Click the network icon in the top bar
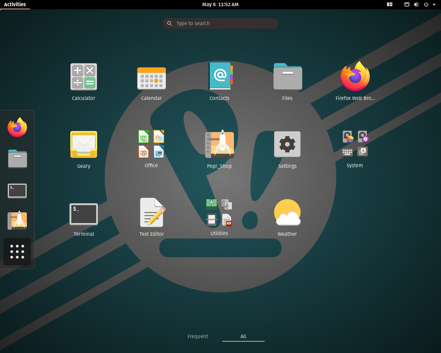 407,4
